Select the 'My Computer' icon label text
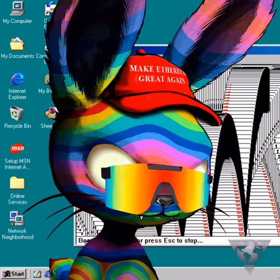This screenshot has width=280, height=280. [x=17, y=21]
